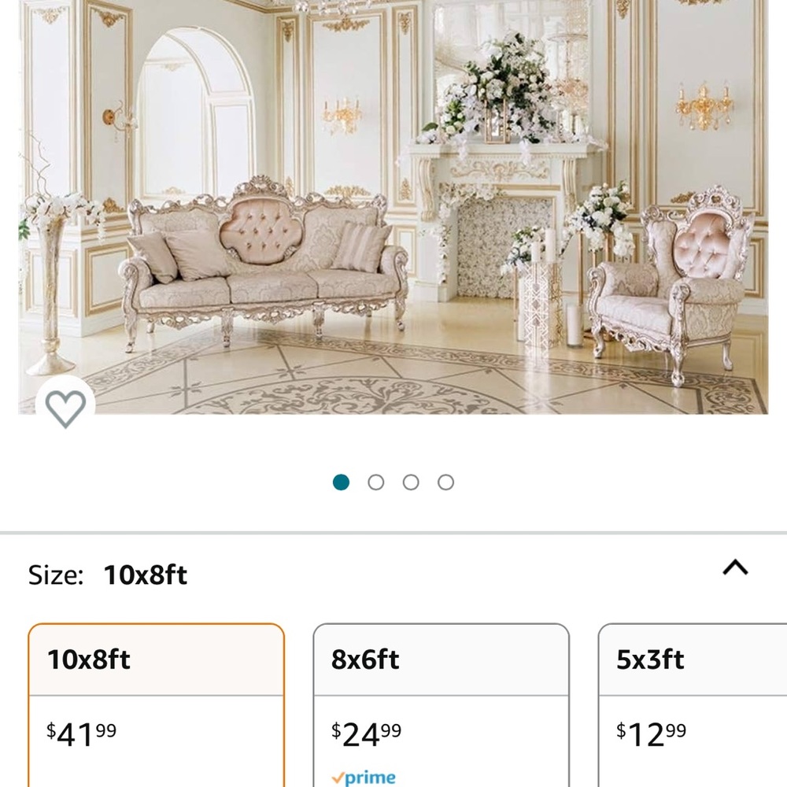Click the $12.99 price label
The image size is (787, 787).
coord(651,732)
